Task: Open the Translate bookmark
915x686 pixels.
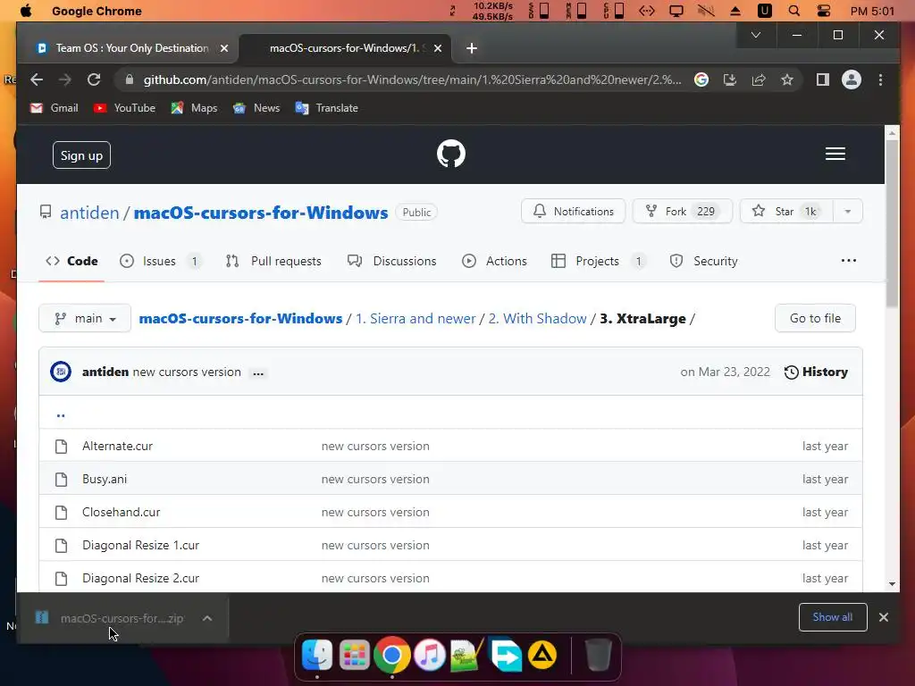Action: pyautogui.click(x=327, y=108)
